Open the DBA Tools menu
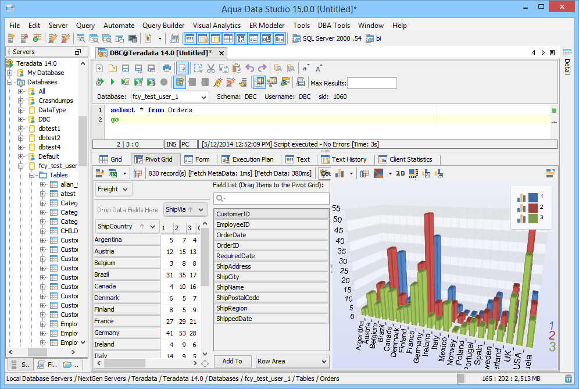This screenshot has width=579, height=389. 334,26
